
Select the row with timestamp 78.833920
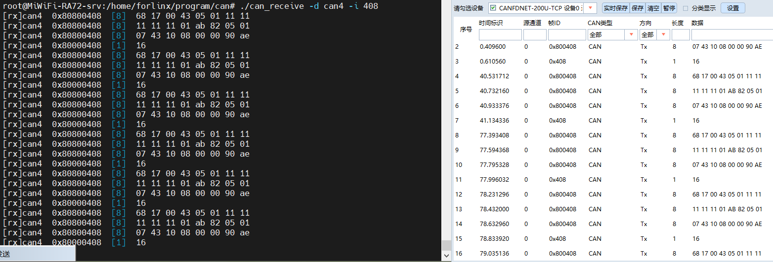613,239
